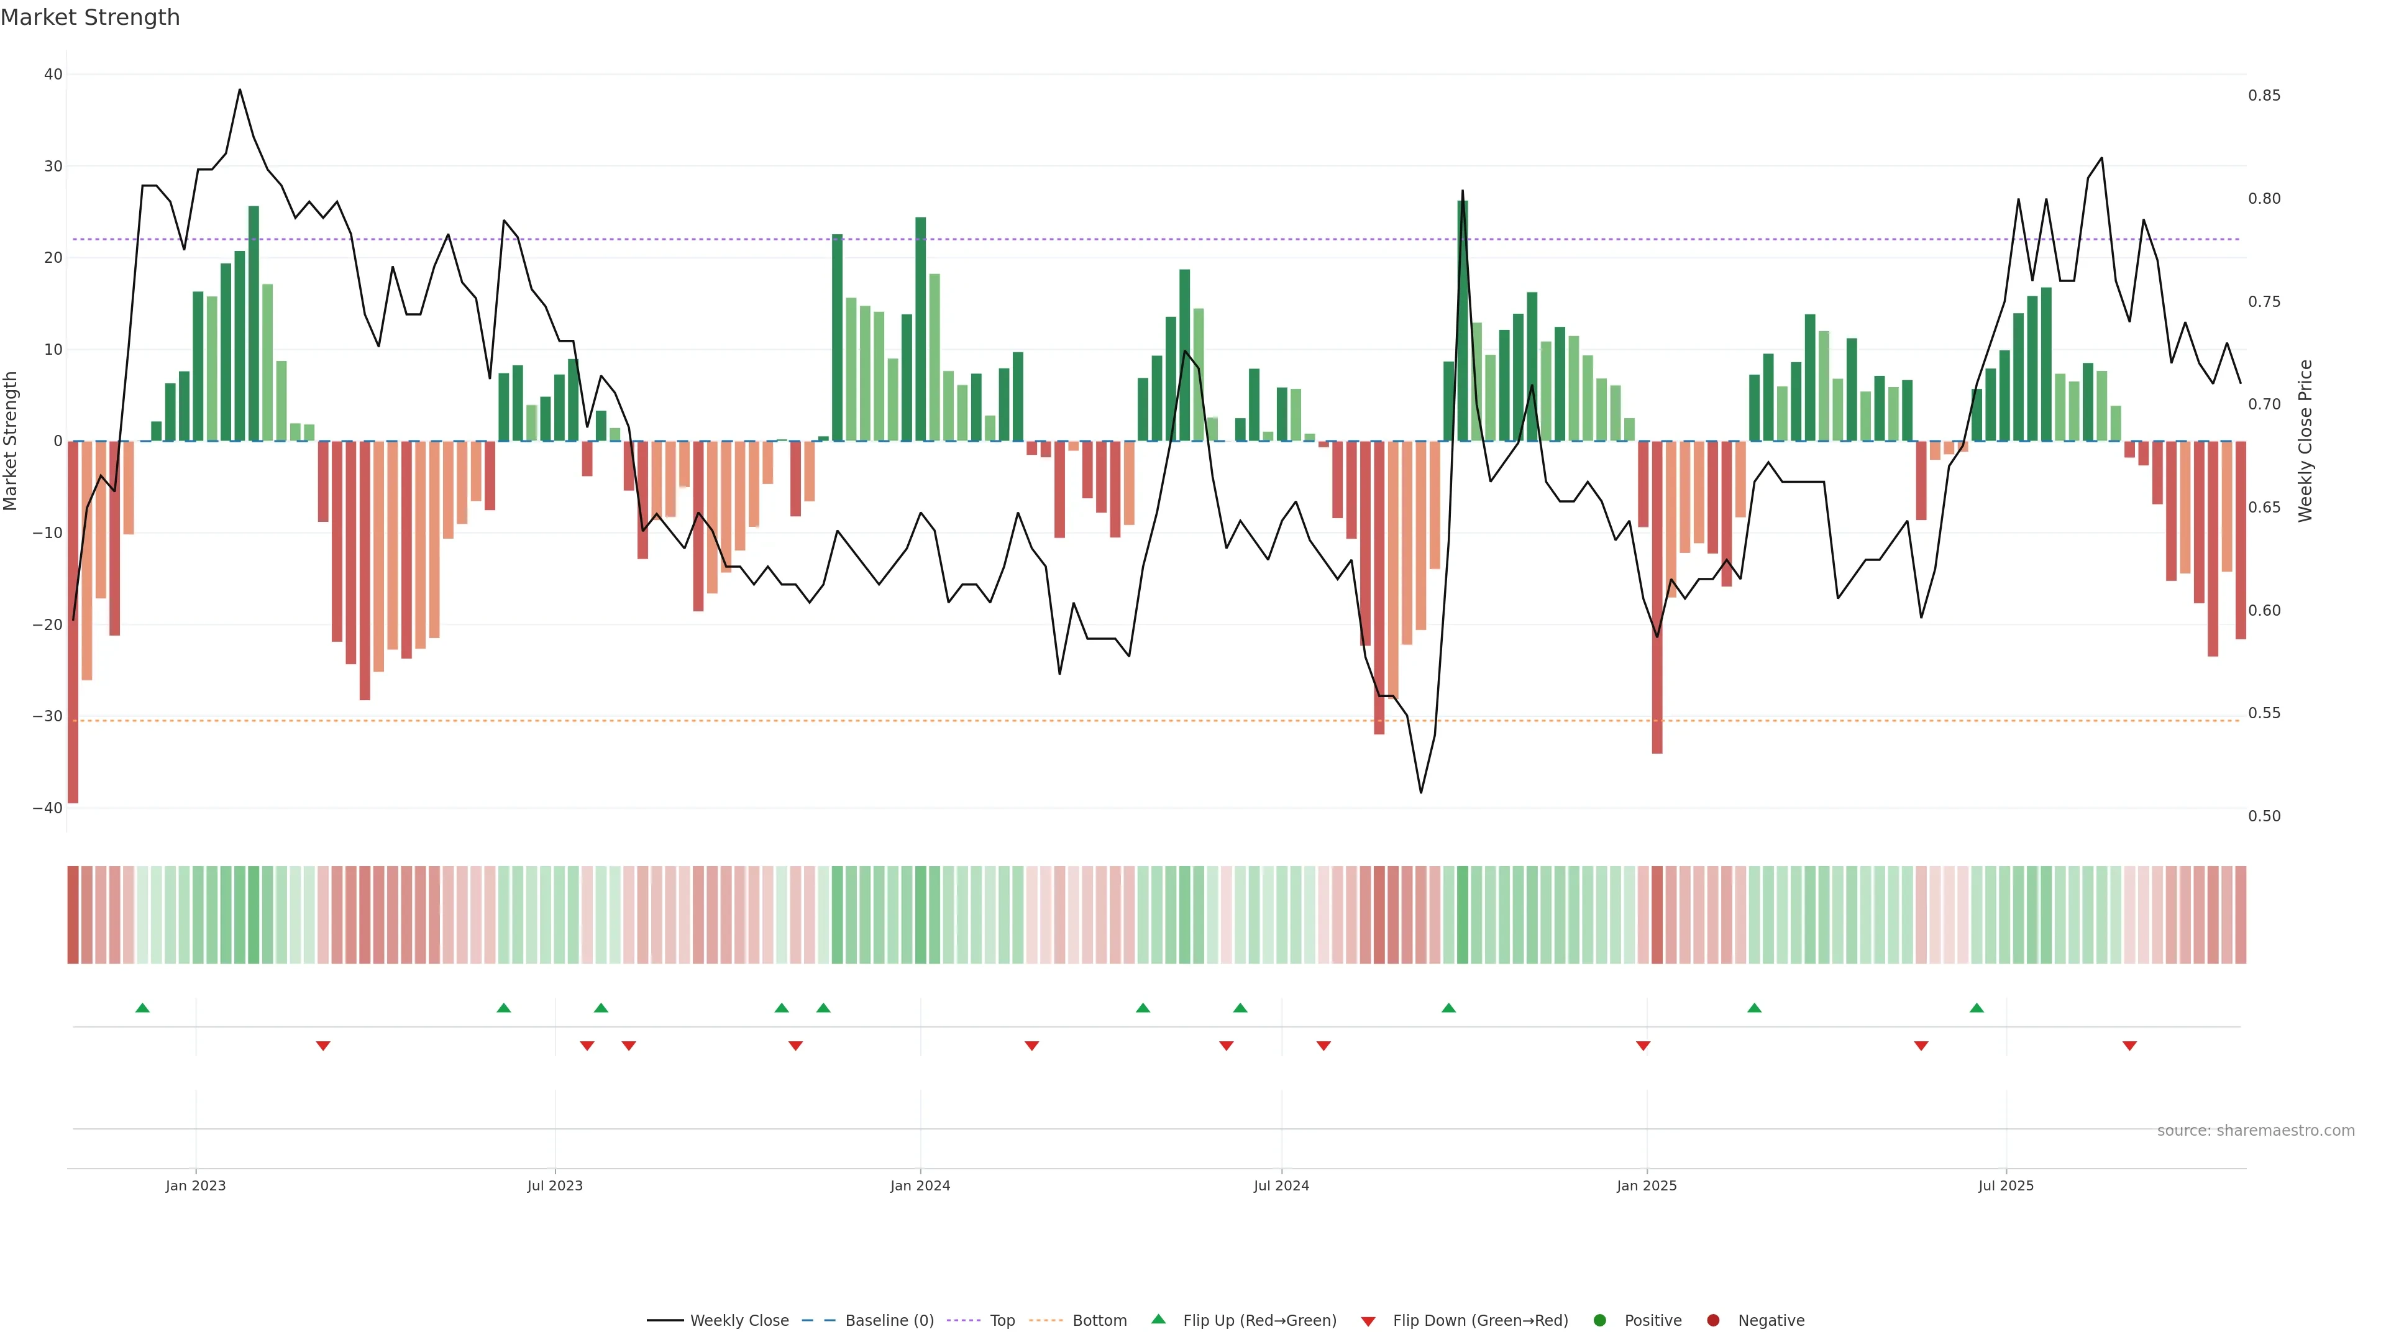Click the Market Strength chart title
2386x1342 pixels.
click(90, 17)
